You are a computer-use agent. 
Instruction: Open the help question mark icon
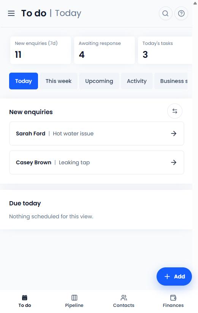click(x=181, y=13)
